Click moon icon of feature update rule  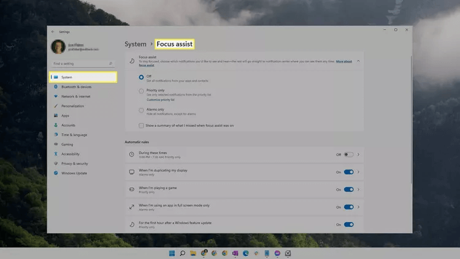coord(132,225)
